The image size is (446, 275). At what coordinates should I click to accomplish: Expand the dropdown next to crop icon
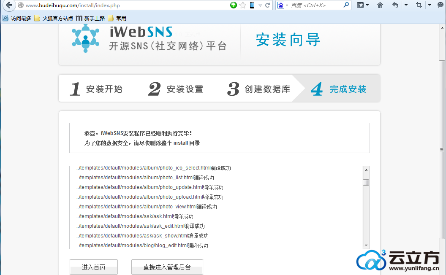[x=430, y=5]
